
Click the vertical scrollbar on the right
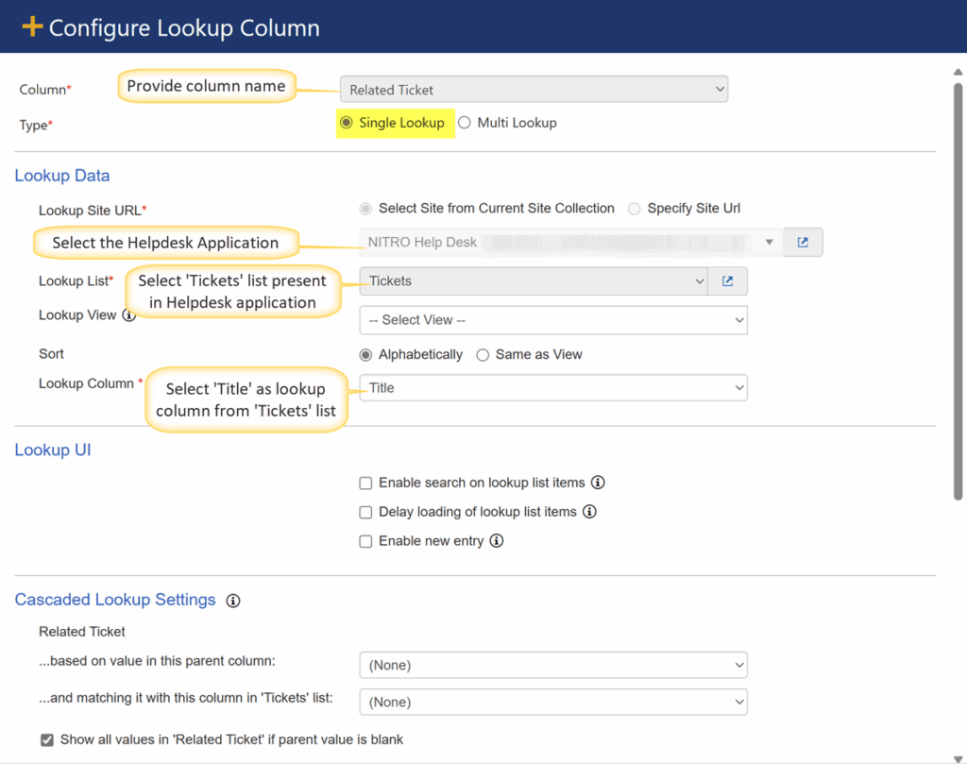pyautogui.click(x=958, y=283)
